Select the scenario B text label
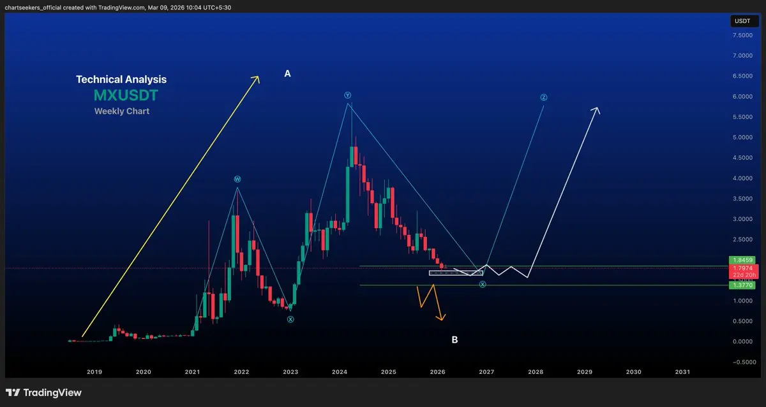The image size is (766, 407). 454,340
